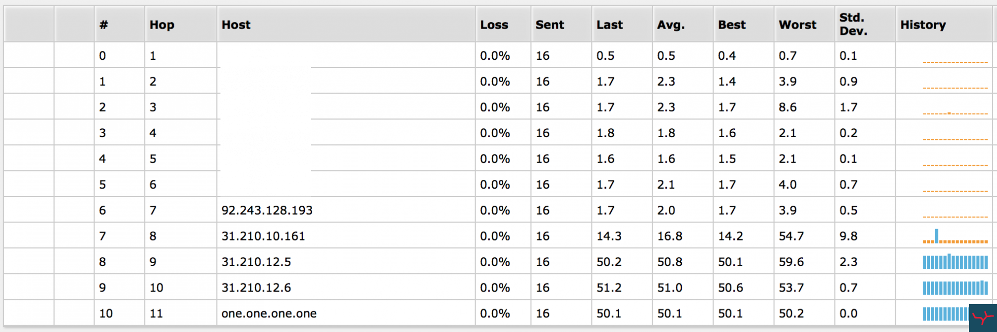Select the Sent column header
This screenshot has width=997, height=332.
tap(550, 24)
